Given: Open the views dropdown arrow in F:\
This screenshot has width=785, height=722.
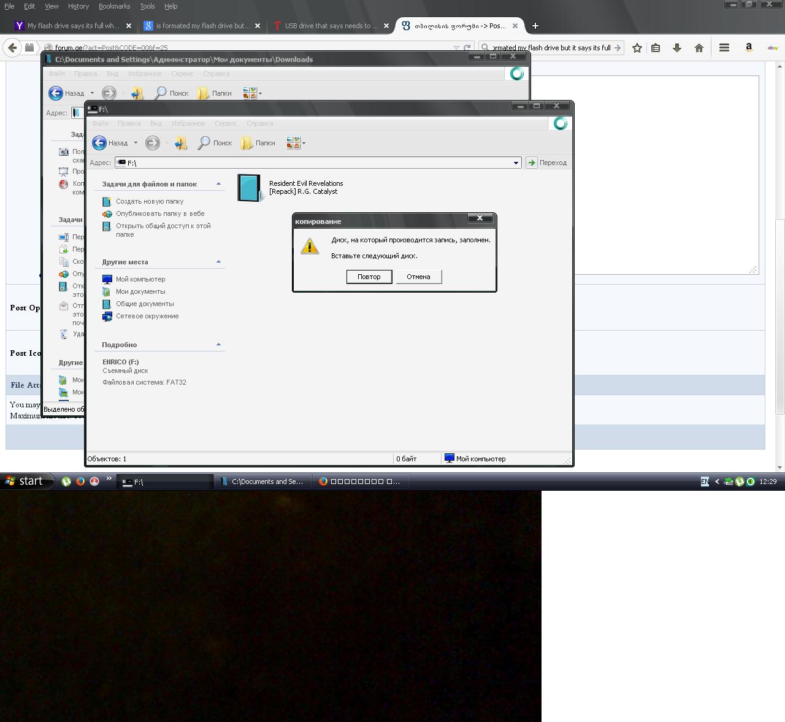Looking at the screenshot, I should [x=304, y=144].
